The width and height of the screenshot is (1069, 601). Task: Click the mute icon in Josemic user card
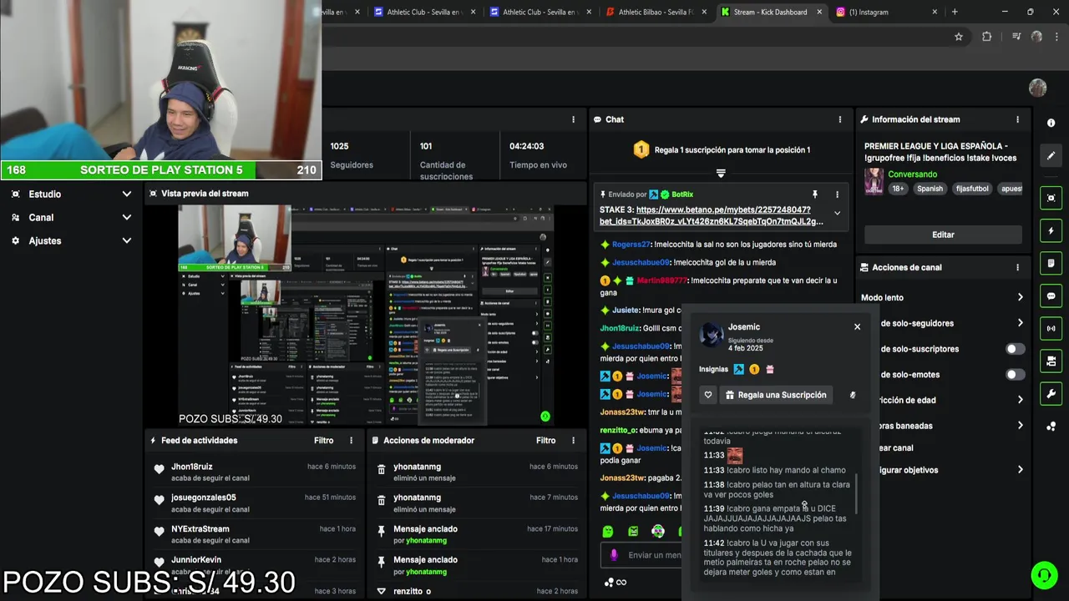[853, 395]
